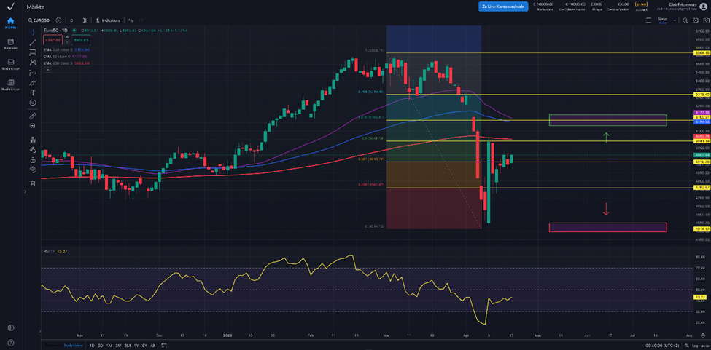Open the dropdown arrow next to Save

pos(675,20)
